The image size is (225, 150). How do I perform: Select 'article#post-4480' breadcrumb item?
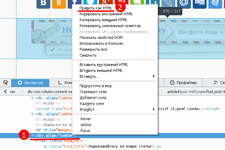pos(196,92)
